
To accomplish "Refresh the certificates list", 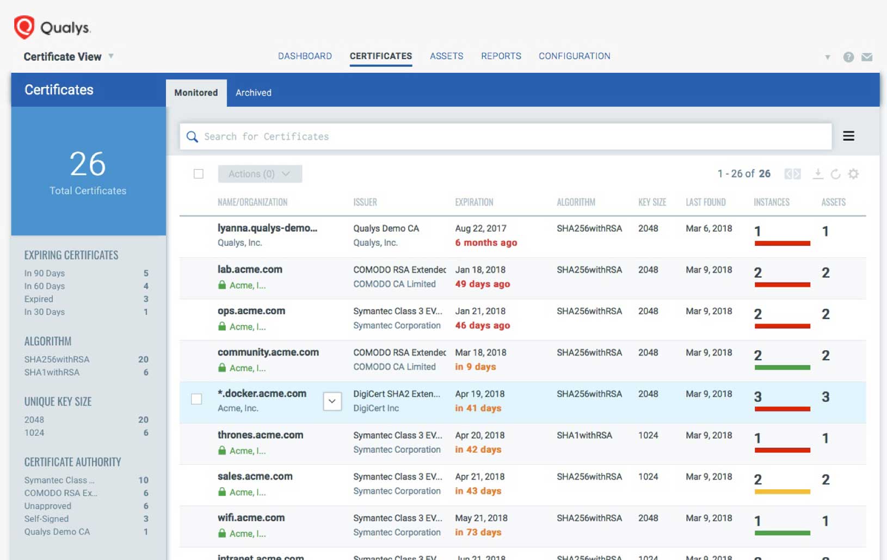I will tap(836, 174).
